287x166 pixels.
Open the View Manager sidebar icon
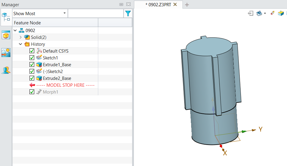pyautogui.click(x=6, y=35)
